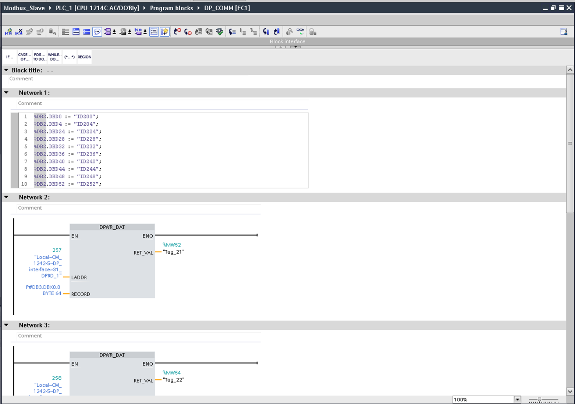Click Update block call icon
Viewport: 575px width, 404px height.
tap(209, 32)
